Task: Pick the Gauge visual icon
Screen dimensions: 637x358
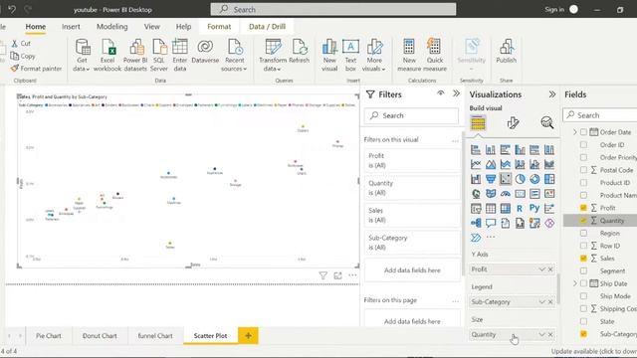Action: [505, 194]
